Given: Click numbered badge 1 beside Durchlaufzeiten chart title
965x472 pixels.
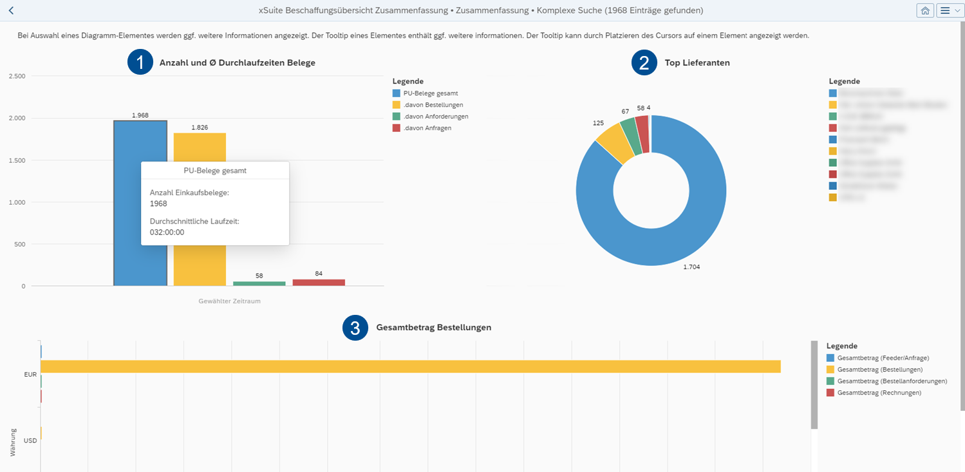Looking at the screenshot, I should 140,62.
